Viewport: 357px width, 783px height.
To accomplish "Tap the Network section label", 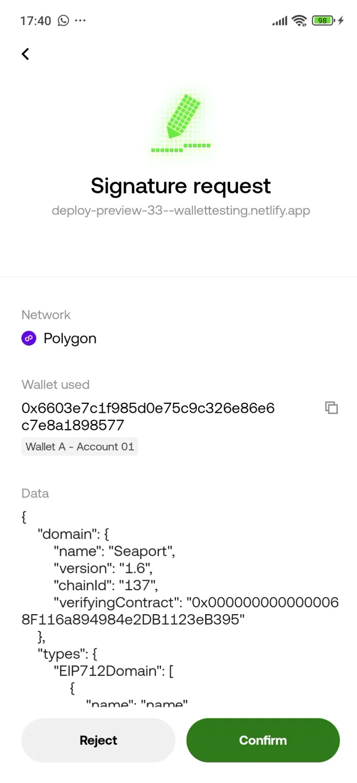I will coord(46,315).
